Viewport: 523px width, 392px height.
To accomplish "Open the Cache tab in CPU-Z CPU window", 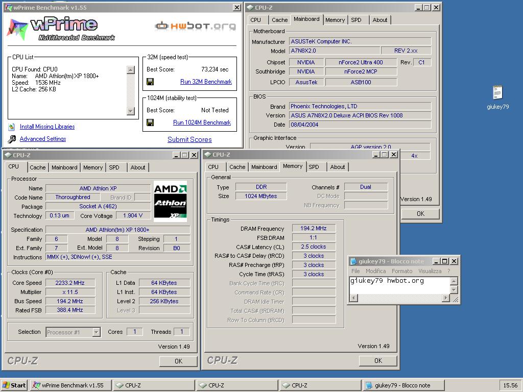I will point(37,167).
